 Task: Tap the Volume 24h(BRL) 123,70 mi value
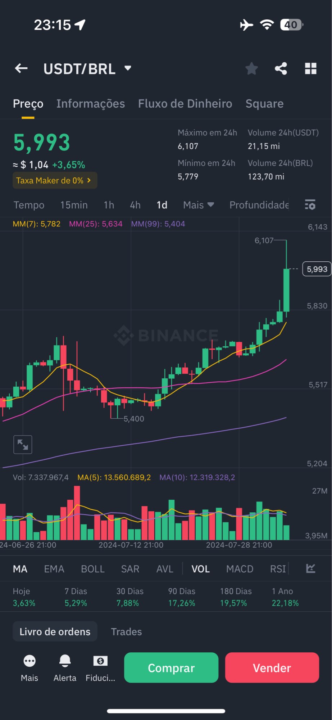point(266,176)
